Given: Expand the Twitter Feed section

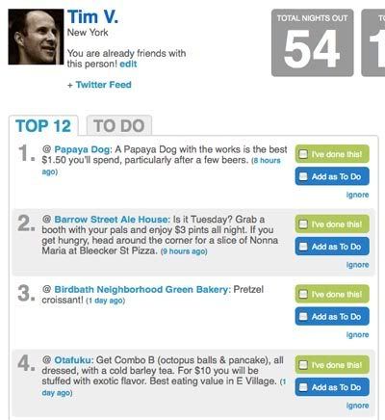Looking at the screenshot, I should pos(99,85).
